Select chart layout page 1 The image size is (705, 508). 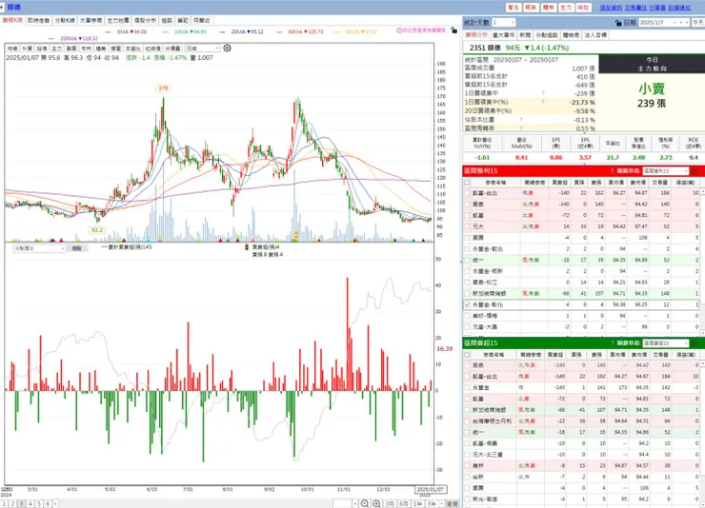[x=4, y=504]
